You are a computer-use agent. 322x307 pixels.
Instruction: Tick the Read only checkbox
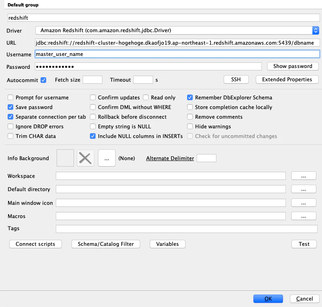point(146,97)
